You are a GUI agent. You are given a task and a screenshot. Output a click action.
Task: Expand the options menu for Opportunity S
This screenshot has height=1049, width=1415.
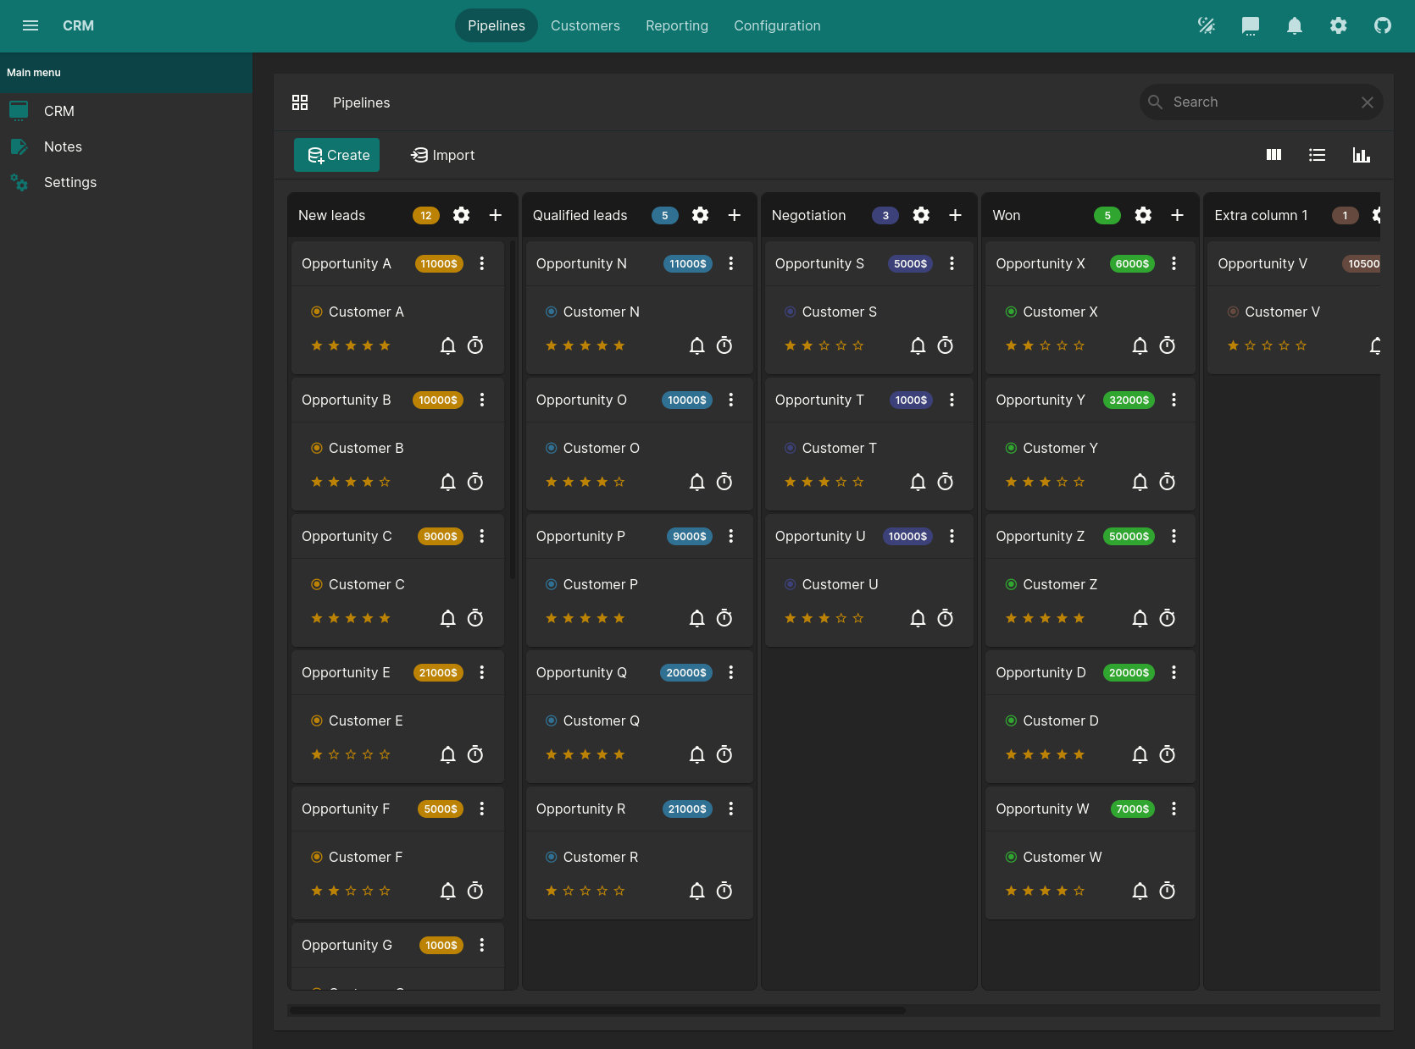pos(952,263)
